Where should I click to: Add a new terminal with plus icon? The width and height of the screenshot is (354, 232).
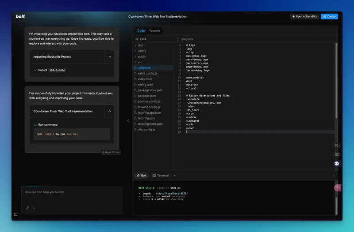tap(175, 176)
